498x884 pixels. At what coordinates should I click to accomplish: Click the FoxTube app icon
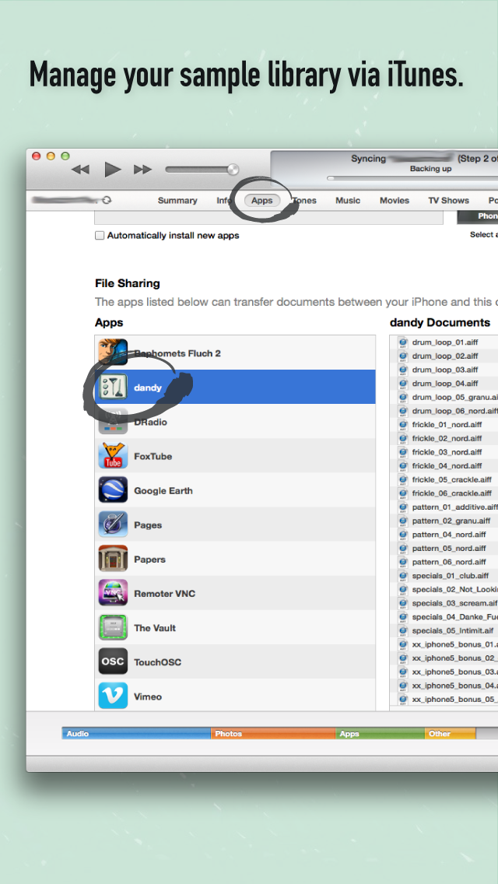tap(113, 456)
